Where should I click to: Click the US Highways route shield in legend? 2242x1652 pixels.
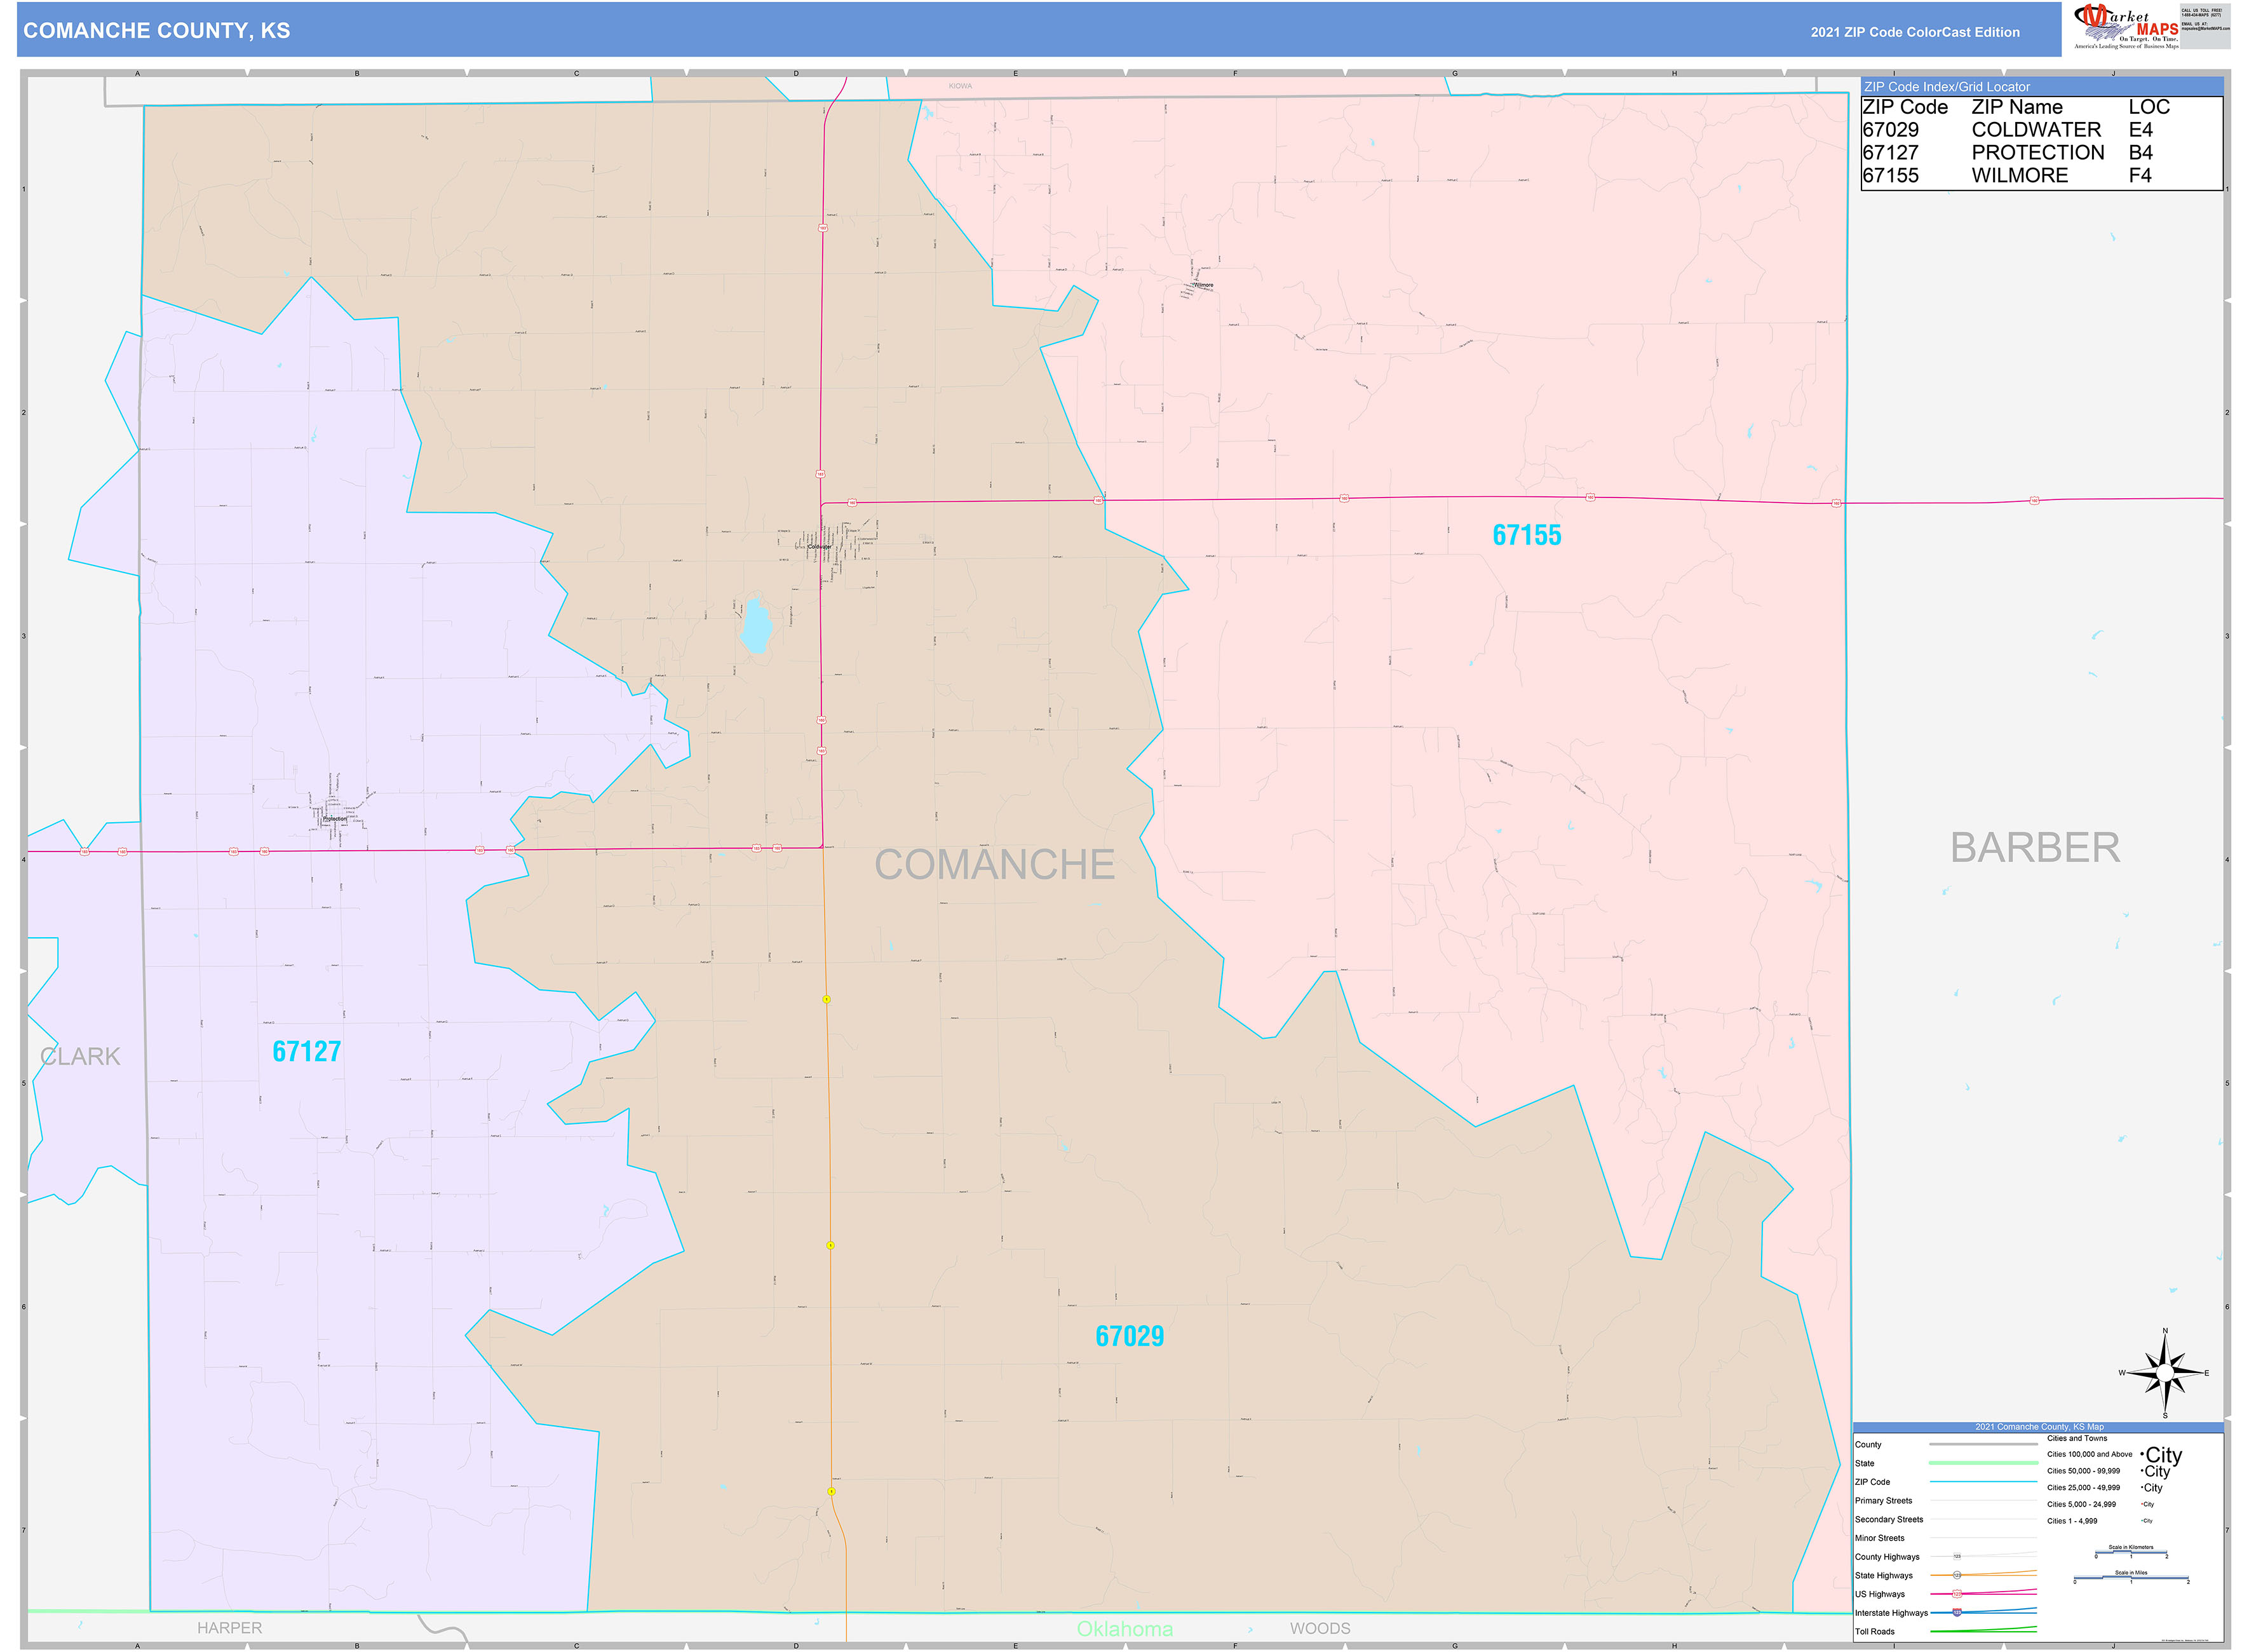click(x=1957, y=1595)
